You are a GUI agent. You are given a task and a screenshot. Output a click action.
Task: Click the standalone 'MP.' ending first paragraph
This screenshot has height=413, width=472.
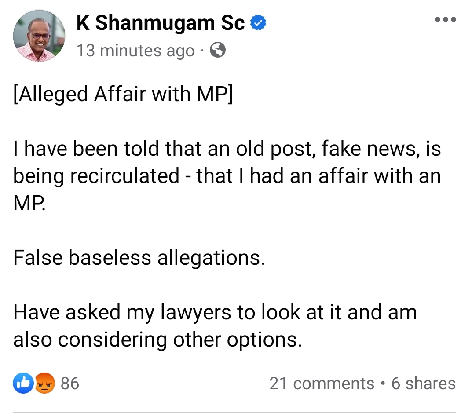pyautogui.click(x=29, y=203)
